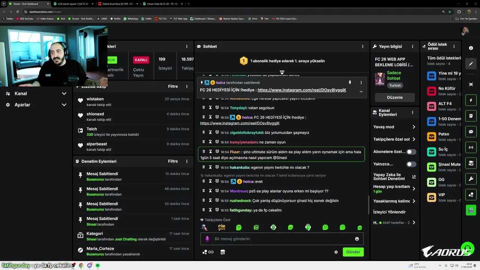Screen dimensions: 480x270
Task: Open the FUT GG bookmark
Action: coord(160,18)
